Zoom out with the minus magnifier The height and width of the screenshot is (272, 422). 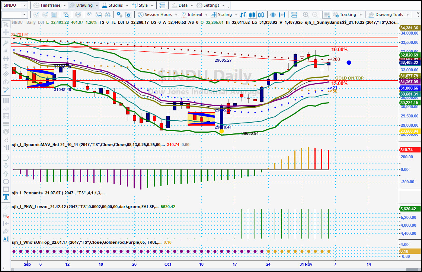tap(314, 15)
